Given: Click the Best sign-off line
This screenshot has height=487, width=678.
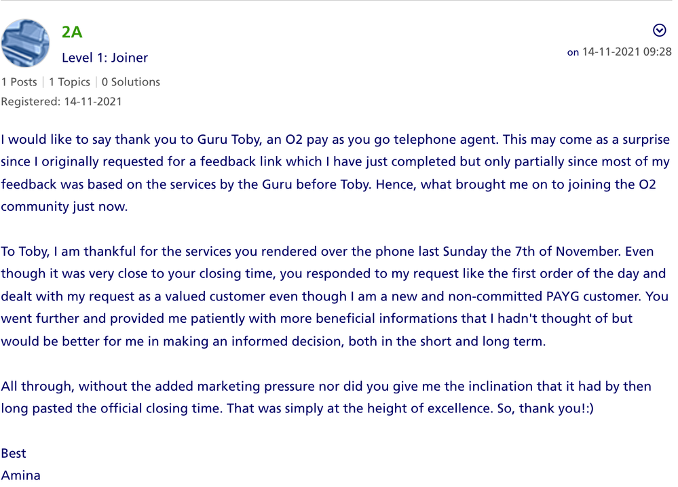Looking at the screenshot, I should pyautogui.click(x=14, y=453).
